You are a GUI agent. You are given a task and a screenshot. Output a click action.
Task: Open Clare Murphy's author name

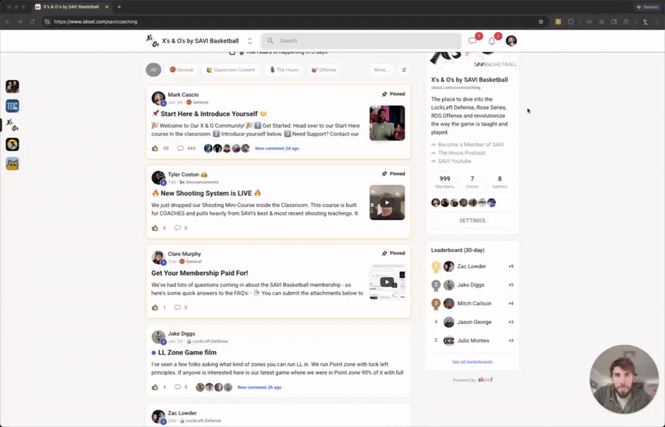(184, 254)
